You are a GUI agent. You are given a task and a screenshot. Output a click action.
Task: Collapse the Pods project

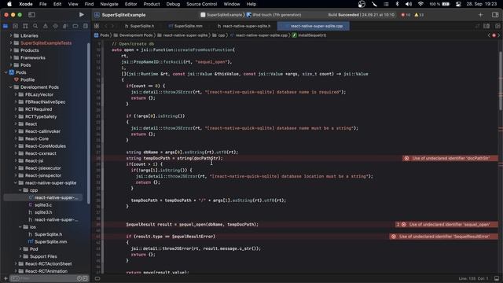point(6,72)
